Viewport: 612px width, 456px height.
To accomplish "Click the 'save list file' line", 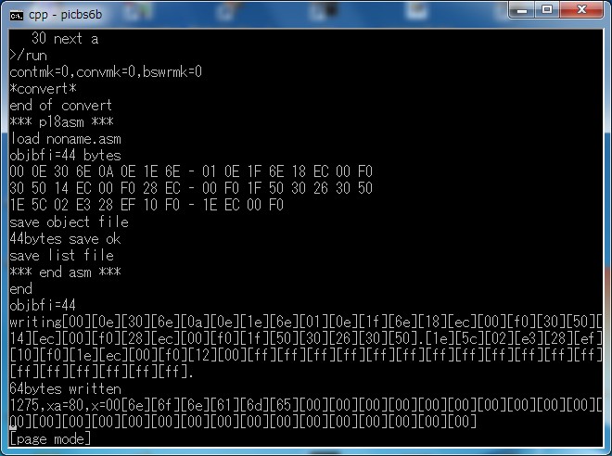I will pyautogui.click(x=61, y=256).
